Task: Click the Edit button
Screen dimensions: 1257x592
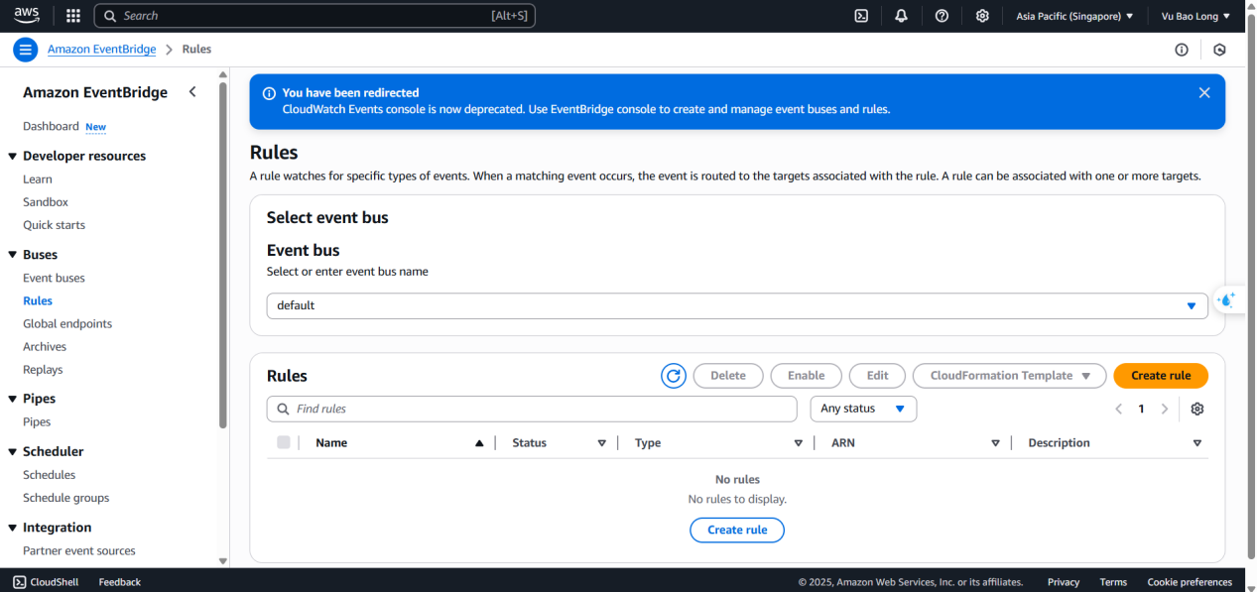Action: tap(878, 376)
